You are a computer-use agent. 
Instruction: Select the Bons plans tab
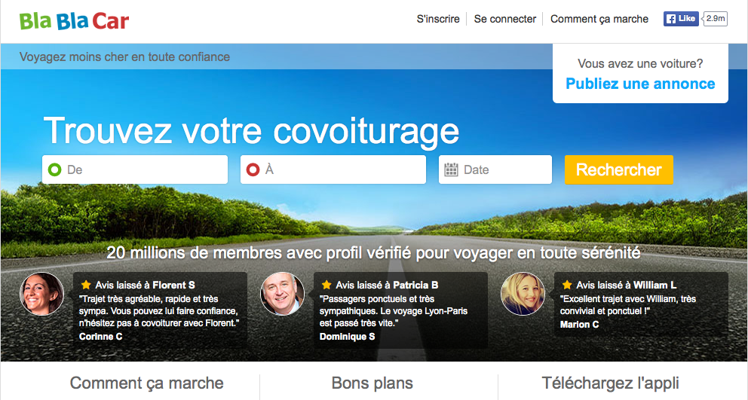372,383
